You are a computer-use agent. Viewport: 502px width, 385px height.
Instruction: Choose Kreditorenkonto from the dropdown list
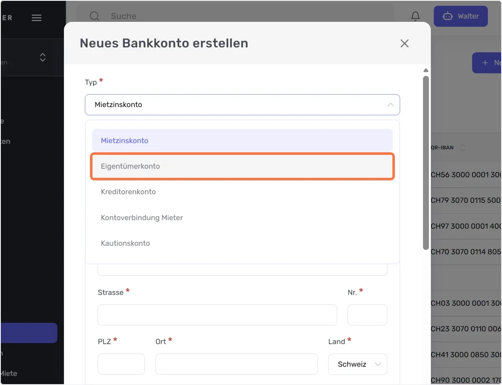(242, 192)
